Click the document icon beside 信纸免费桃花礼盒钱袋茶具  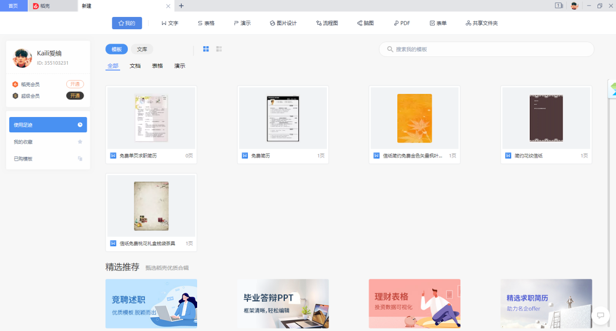pyautogui.click(x=113, y=243)
